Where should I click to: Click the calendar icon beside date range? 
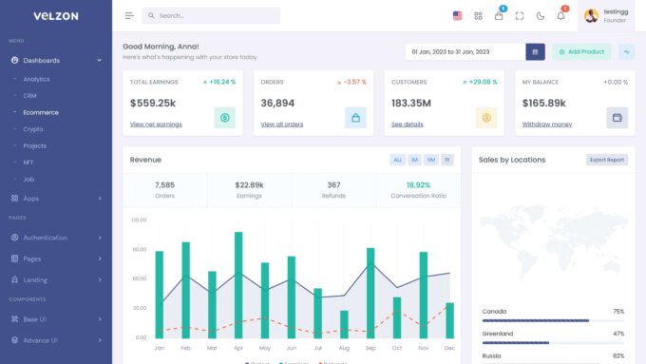coord(535,52)
